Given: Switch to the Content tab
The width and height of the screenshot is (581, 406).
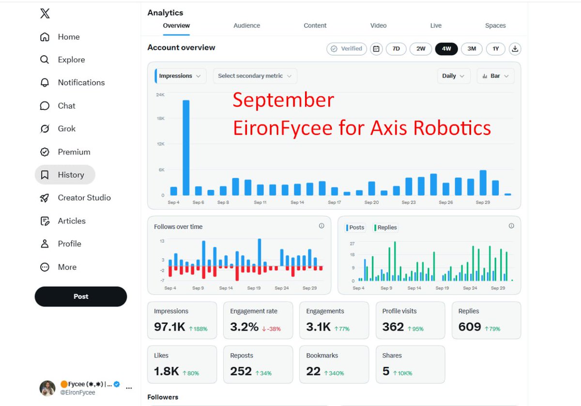Looking at the screenshot, I should (315, 26).
